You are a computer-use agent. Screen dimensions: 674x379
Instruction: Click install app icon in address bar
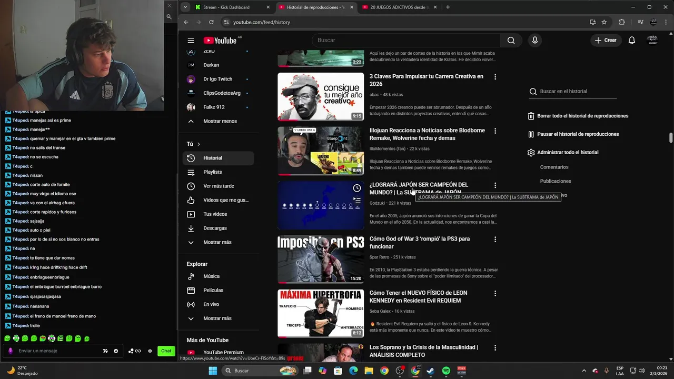pyautogui.click(x=592, y=22)
